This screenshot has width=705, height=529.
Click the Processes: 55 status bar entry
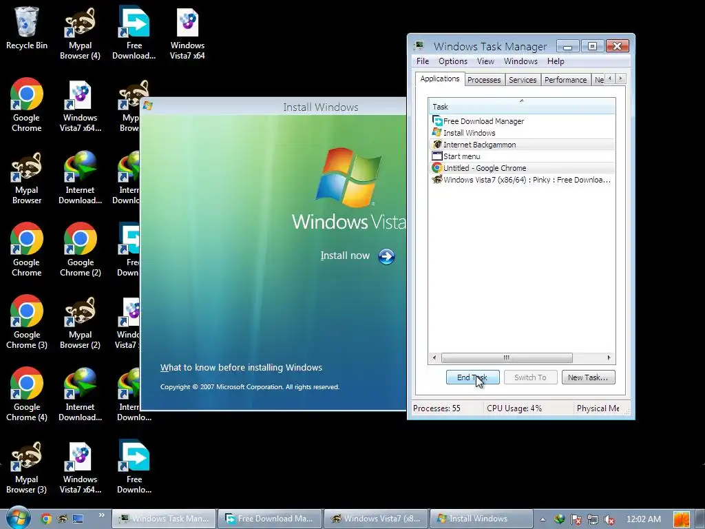pyautogui.click(x=436, y=408)
